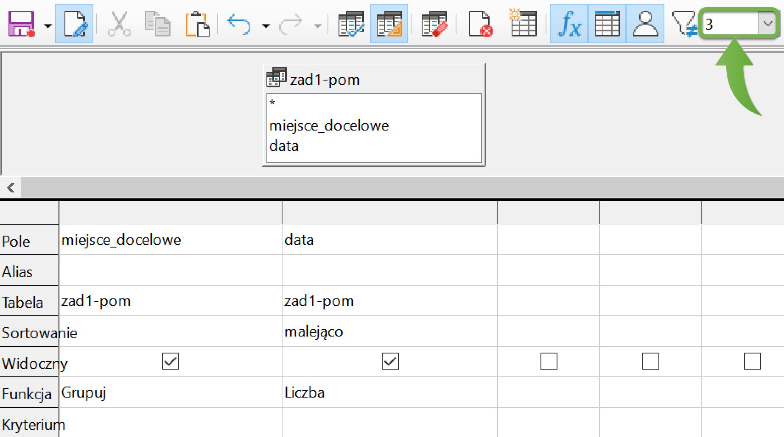Click the horizontal scrollbar left arrow
The width and height of the screenshot is (784, 437).
point(11,187)
